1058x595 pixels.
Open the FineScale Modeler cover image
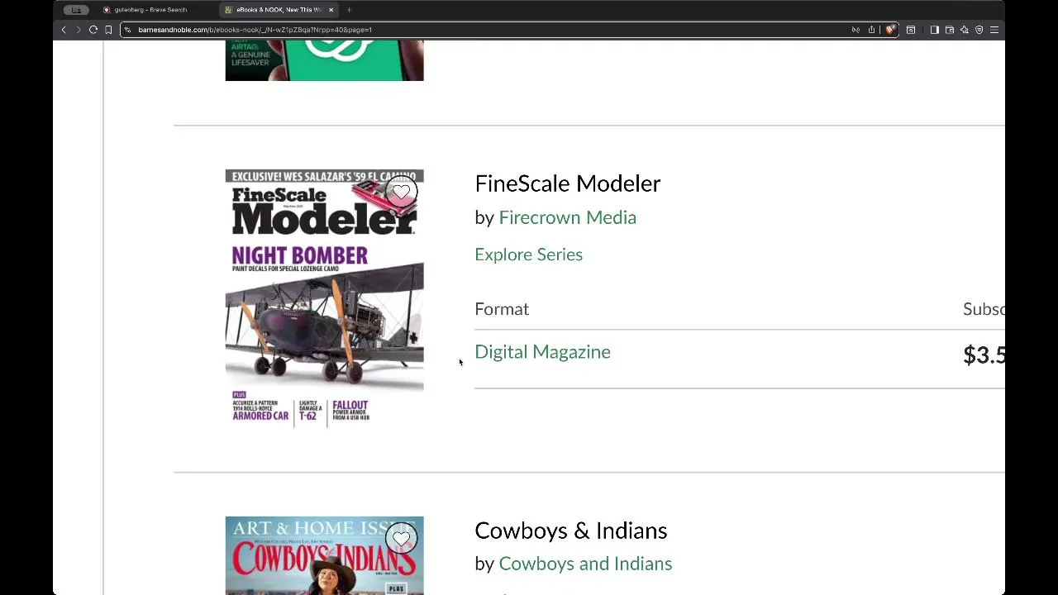pyautogui.click(x=324, y=298)
